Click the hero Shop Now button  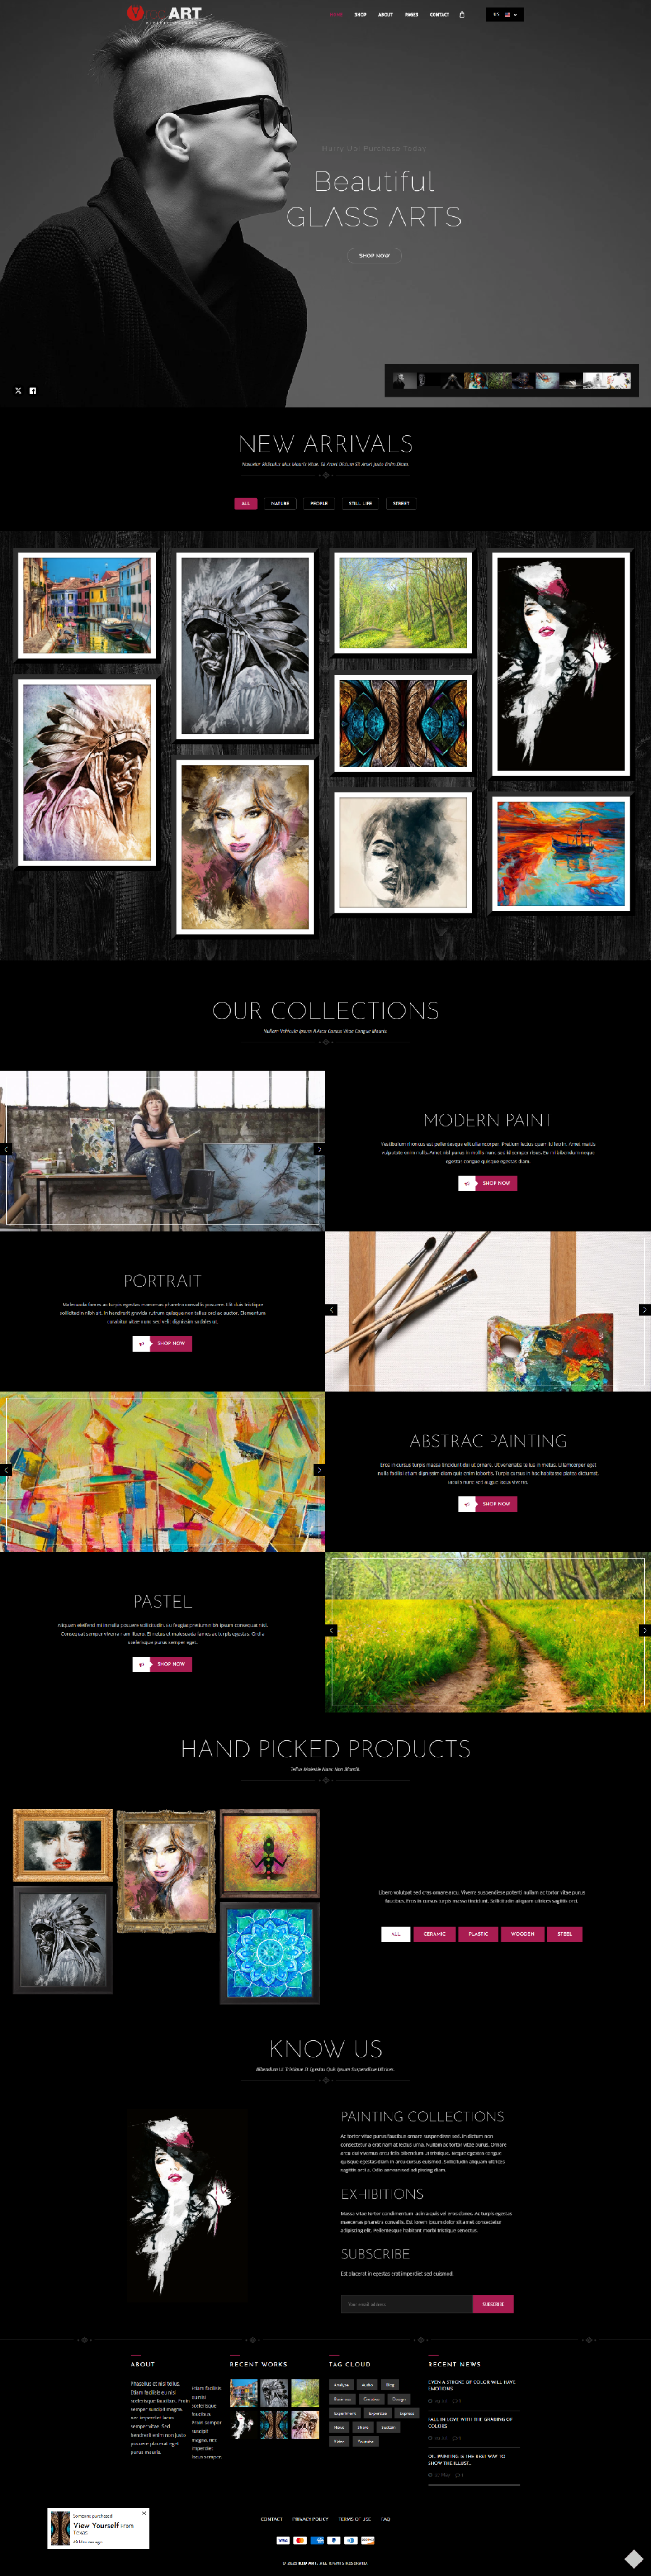pos(374,256)
